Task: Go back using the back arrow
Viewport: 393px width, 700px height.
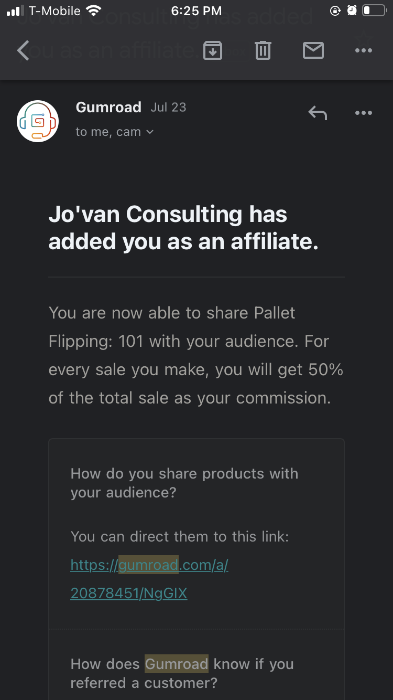Action: 23,51
